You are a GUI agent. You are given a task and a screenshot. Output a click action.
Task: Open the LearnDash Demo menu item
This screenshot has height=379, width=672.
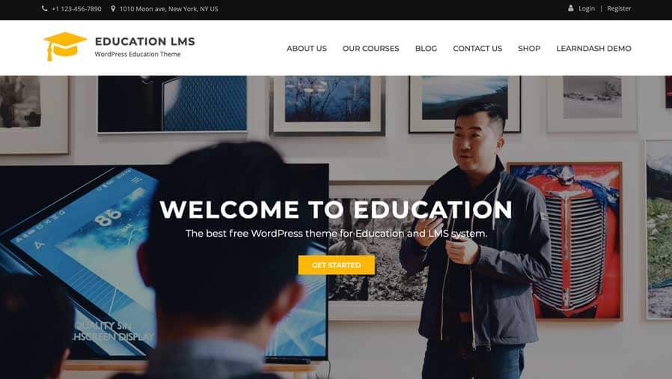(593, 49)
